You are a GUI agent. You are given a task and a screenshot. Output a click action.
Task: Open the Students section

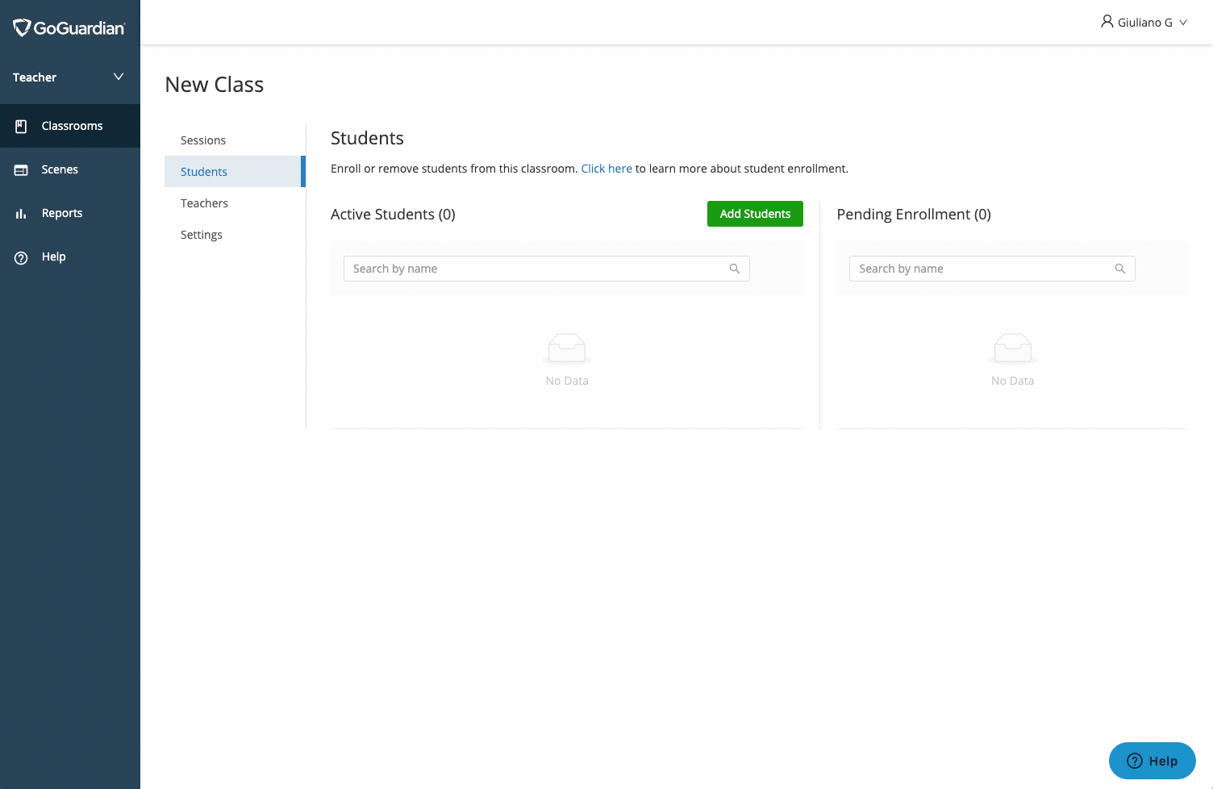tap(203, 171)
